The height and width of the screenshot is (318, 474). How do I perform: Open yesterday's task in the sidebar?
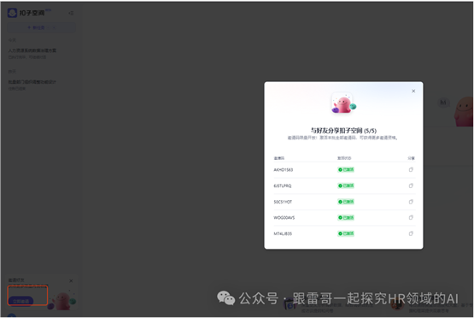tap(32, 85)
